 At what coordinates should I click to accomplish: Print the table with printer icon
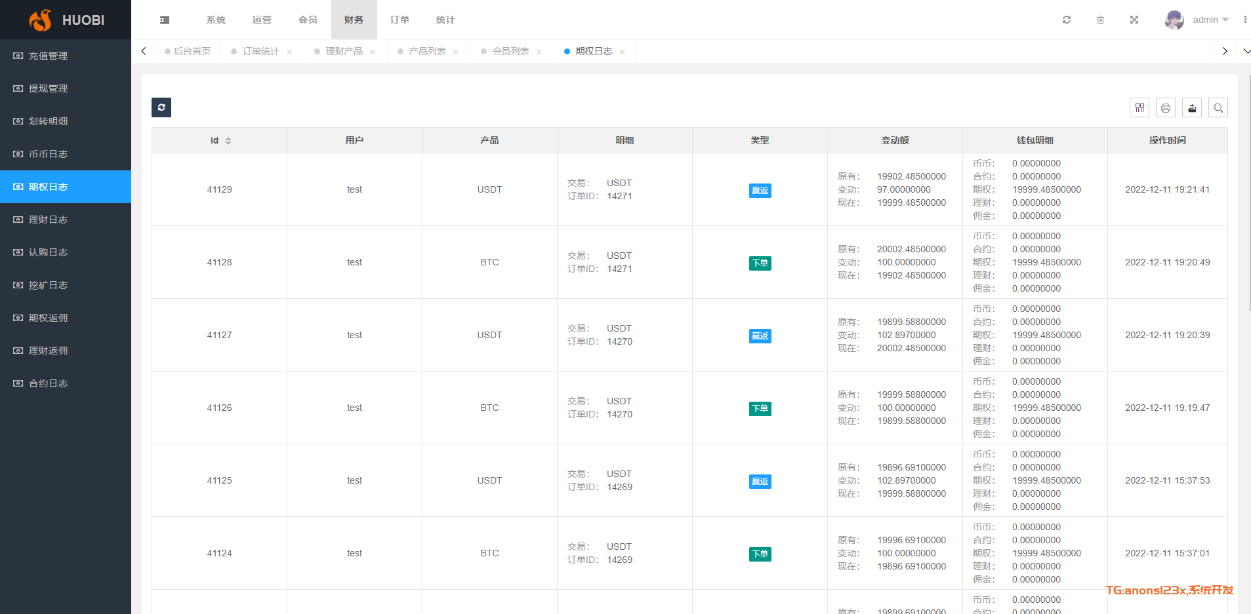[x=1166, y=107]
